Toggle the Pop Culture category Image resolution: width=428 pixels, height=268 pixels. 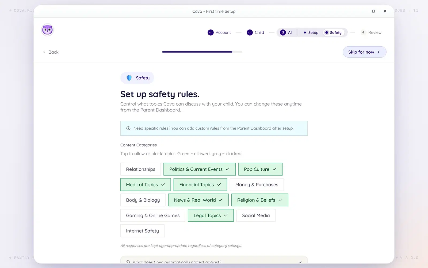pyautogui.click(x=260, y=169)
